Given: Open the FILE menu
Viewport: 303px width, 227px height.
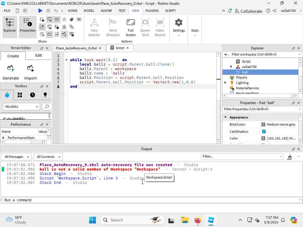Looking at the screenshot, I should [7, 11].
